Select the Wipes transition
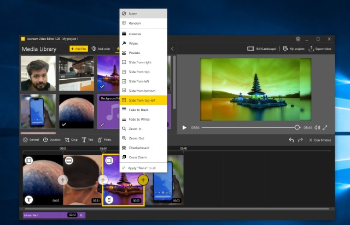The width and height of the screenshot is (350, 225). (x=143, y=43)
